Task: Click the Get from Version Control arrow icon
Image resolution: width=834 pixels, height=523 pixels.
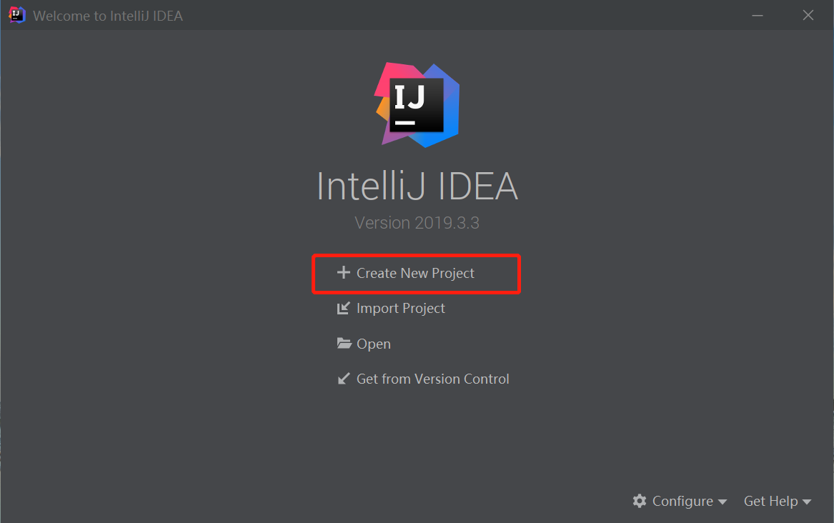Action: (x=344, y=379)
